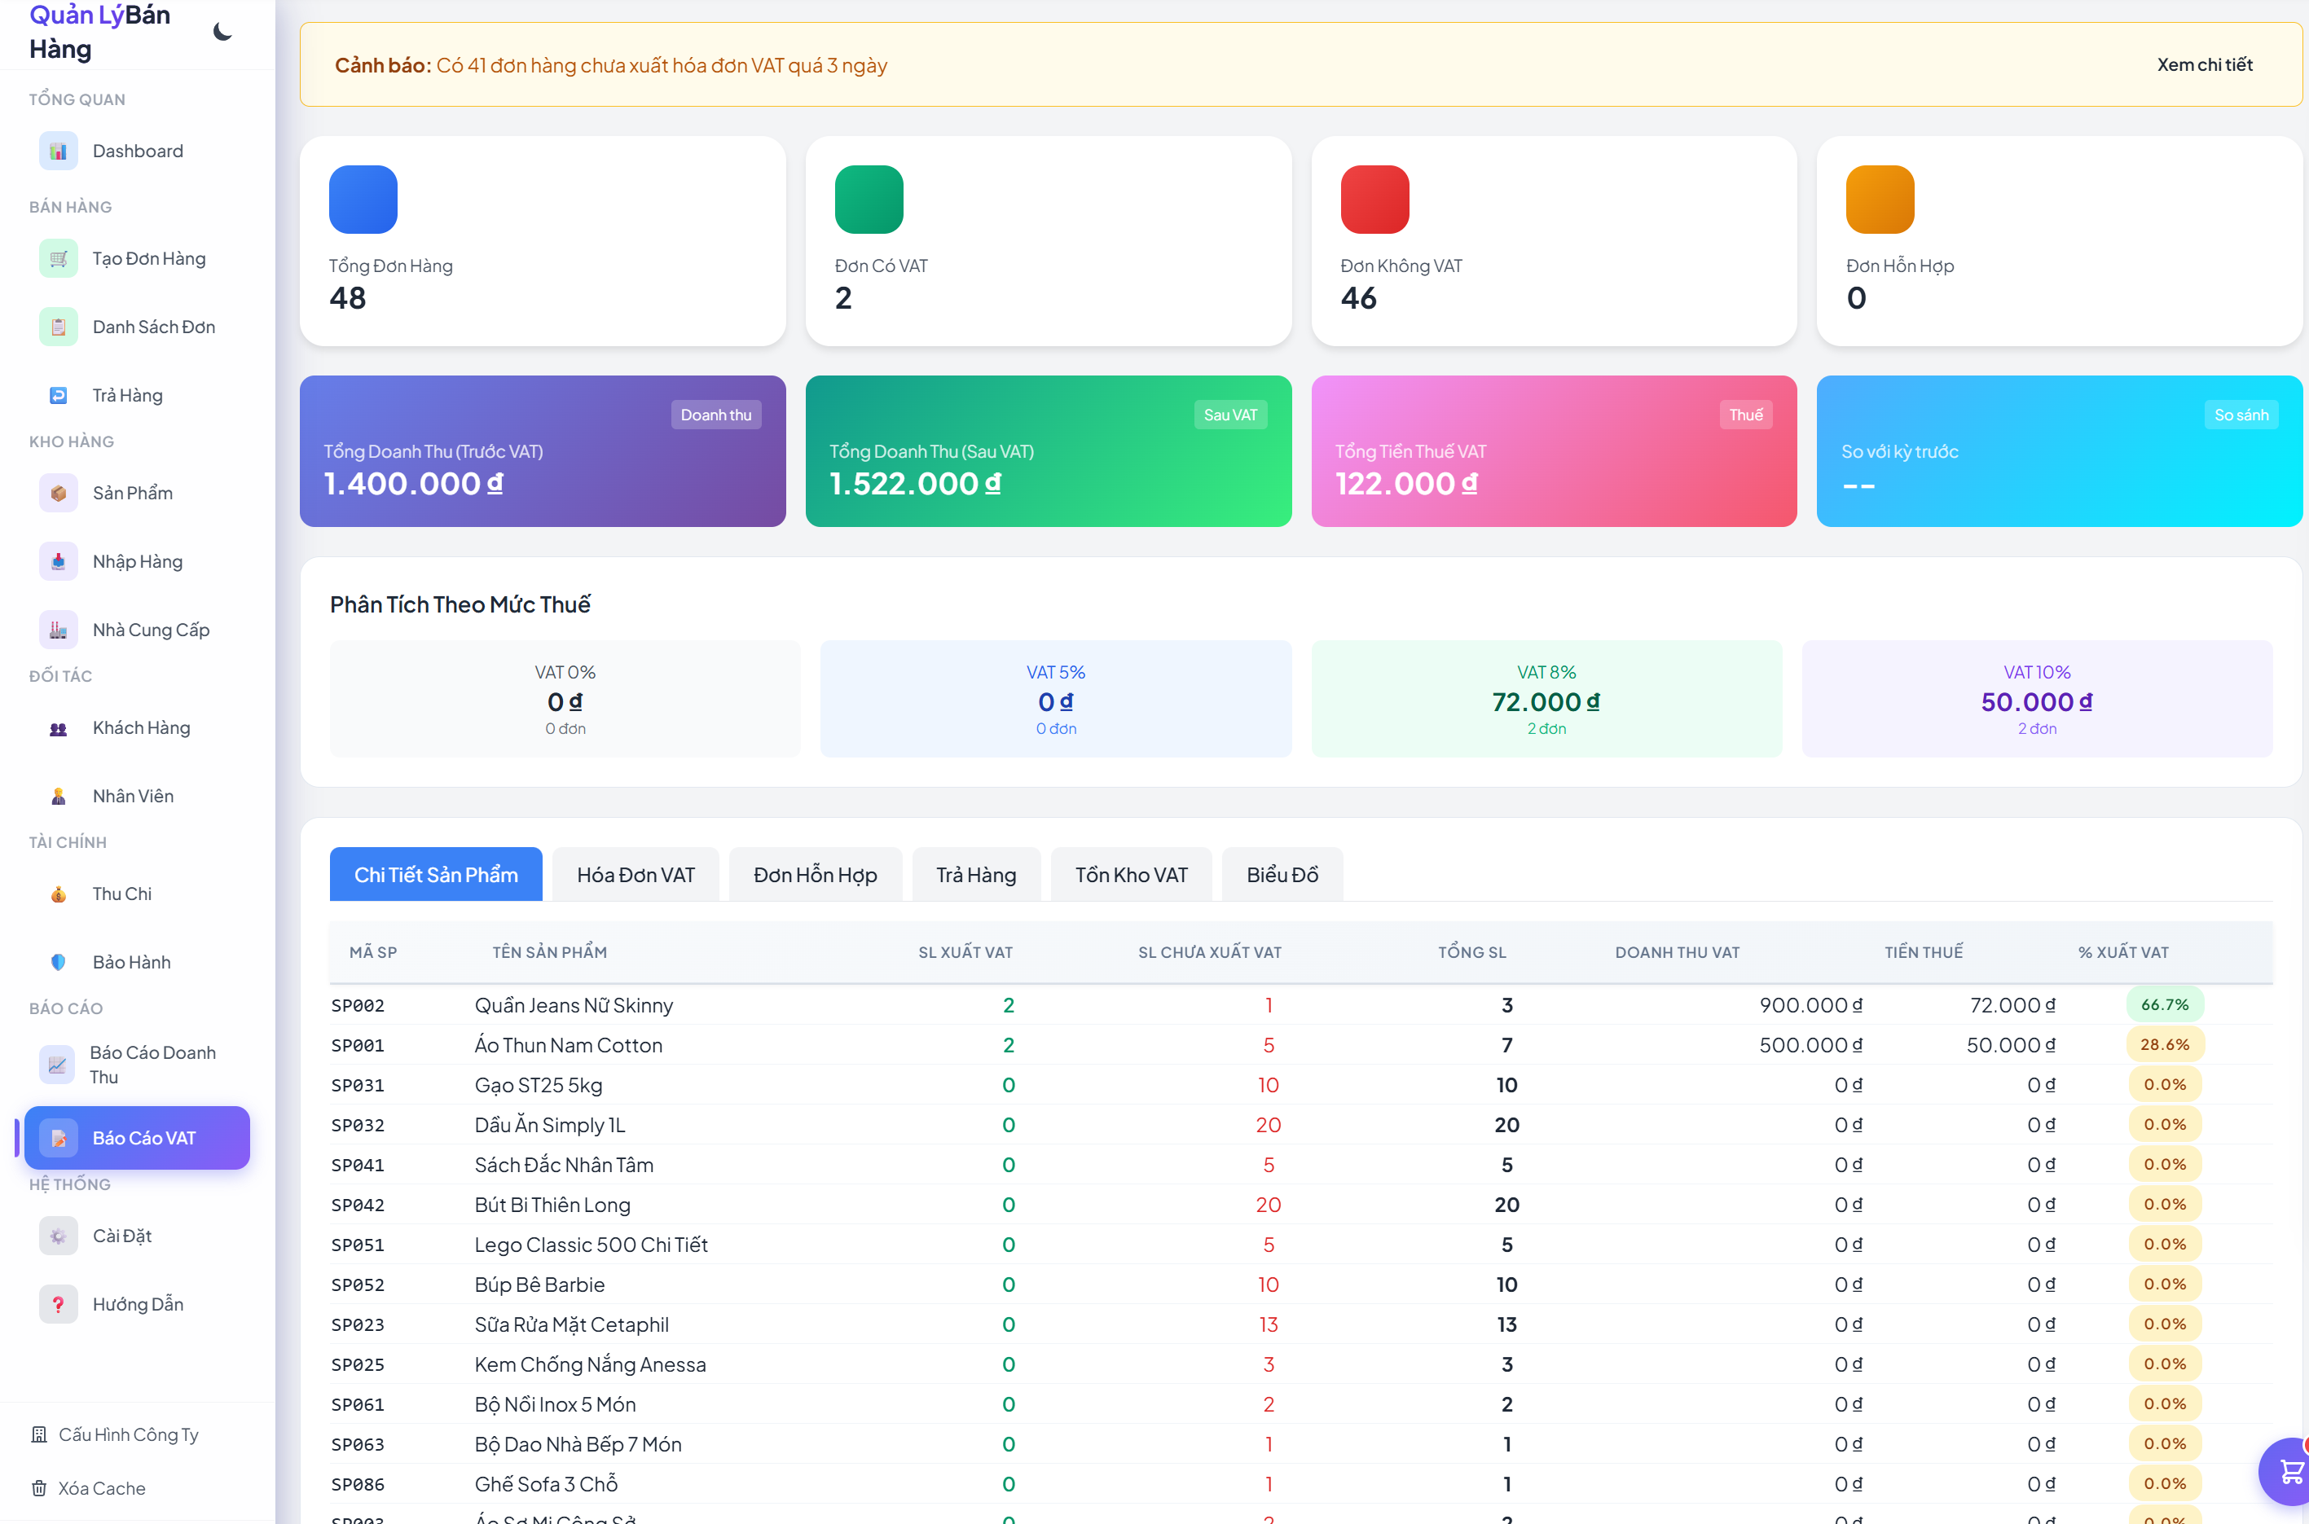
Task: Click the Tạo Đơn Hàng cart icon
Action: (x=59, y=258)
